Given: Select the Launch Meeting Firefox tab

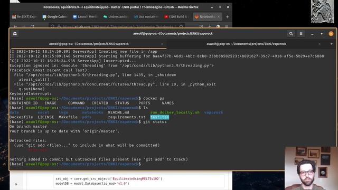Looking at the screenshot, I should point(86,16).
